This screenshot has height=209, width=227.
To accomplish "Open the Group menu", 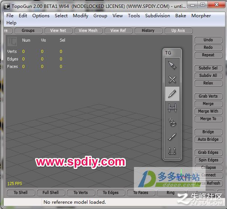I will coord(100,16).
